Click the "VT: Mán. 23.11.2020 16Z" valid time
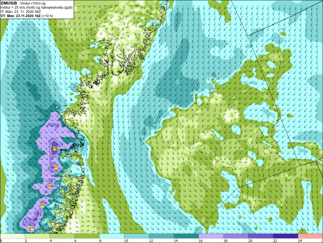Screen dimensions: 323x243 coord(21,16)
